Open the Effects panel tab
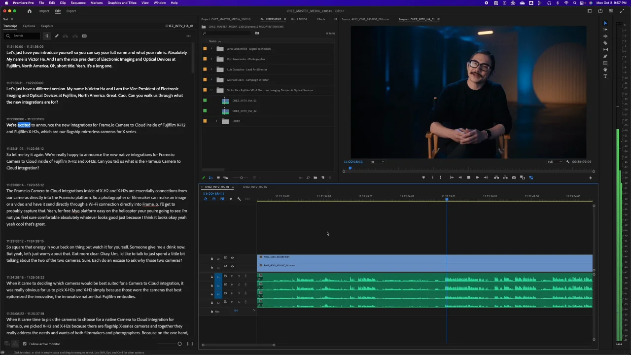The width and height of the screenshot is (631, 355). point(321,19)
